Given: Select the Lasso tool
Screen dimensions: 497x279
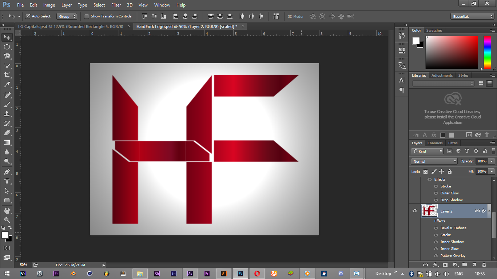Looking at the screenshot, I should 7,56.
